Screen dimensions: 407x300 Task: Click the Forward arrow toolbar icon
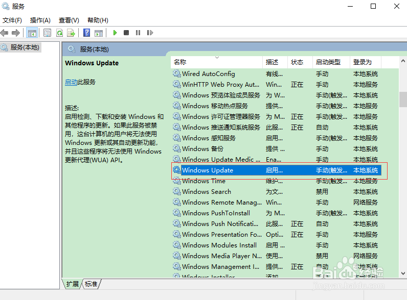[16, 33]
